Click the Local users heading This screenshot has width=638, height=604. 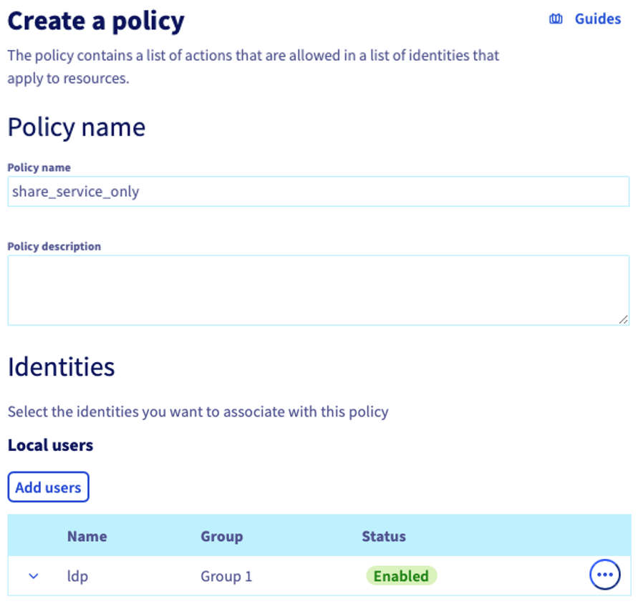point(50,445)
